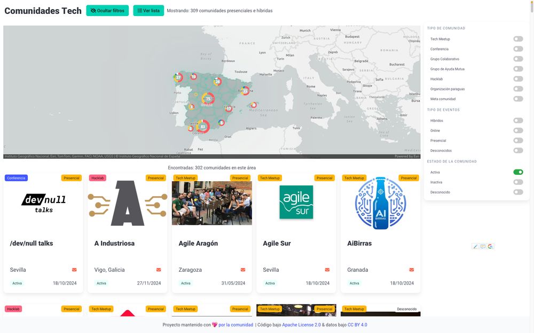
Task: Toggle the Tech Meetup filter
Action: (x=518, y=39)
